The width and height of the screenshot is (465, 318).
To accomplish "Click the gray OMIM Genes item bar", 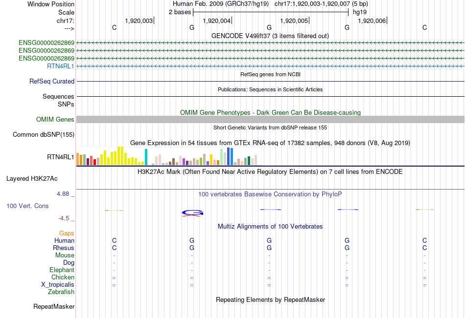I will 271,119.
